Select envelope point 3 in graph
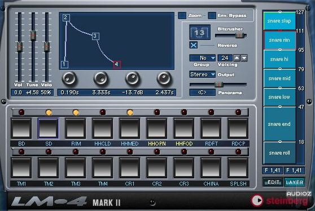 (x=95, y=36)
